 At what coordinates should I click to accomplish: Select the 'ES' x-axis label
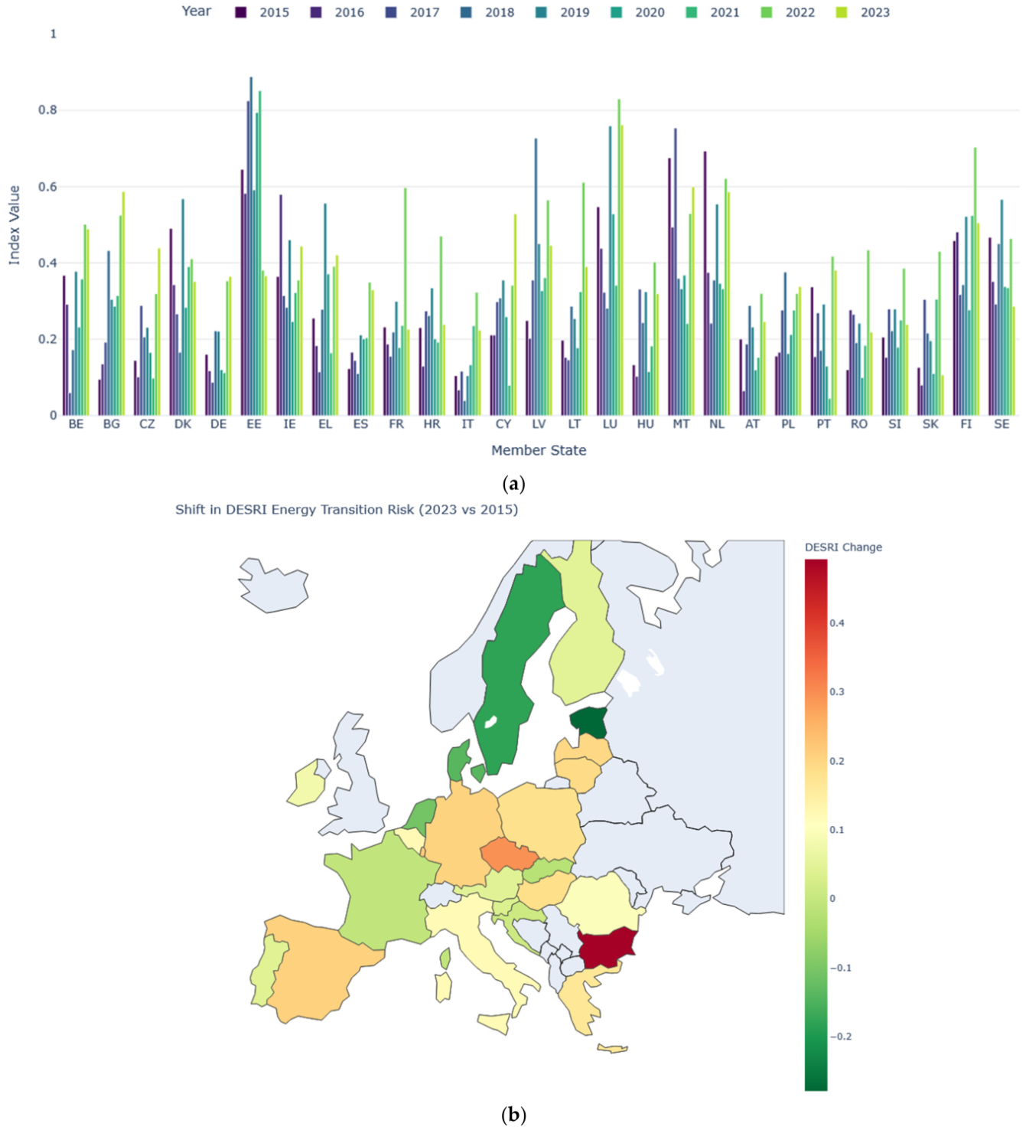pyautogui.click(x=360, y=424)
